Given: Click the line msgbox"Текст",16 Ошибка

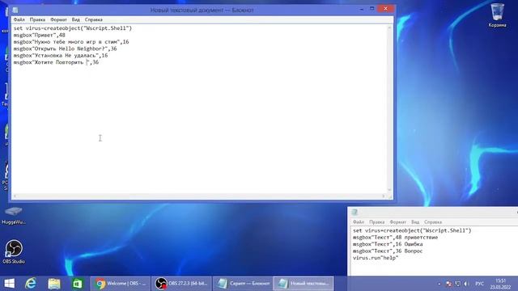Looking at the screenshot, I should [388, 244].
